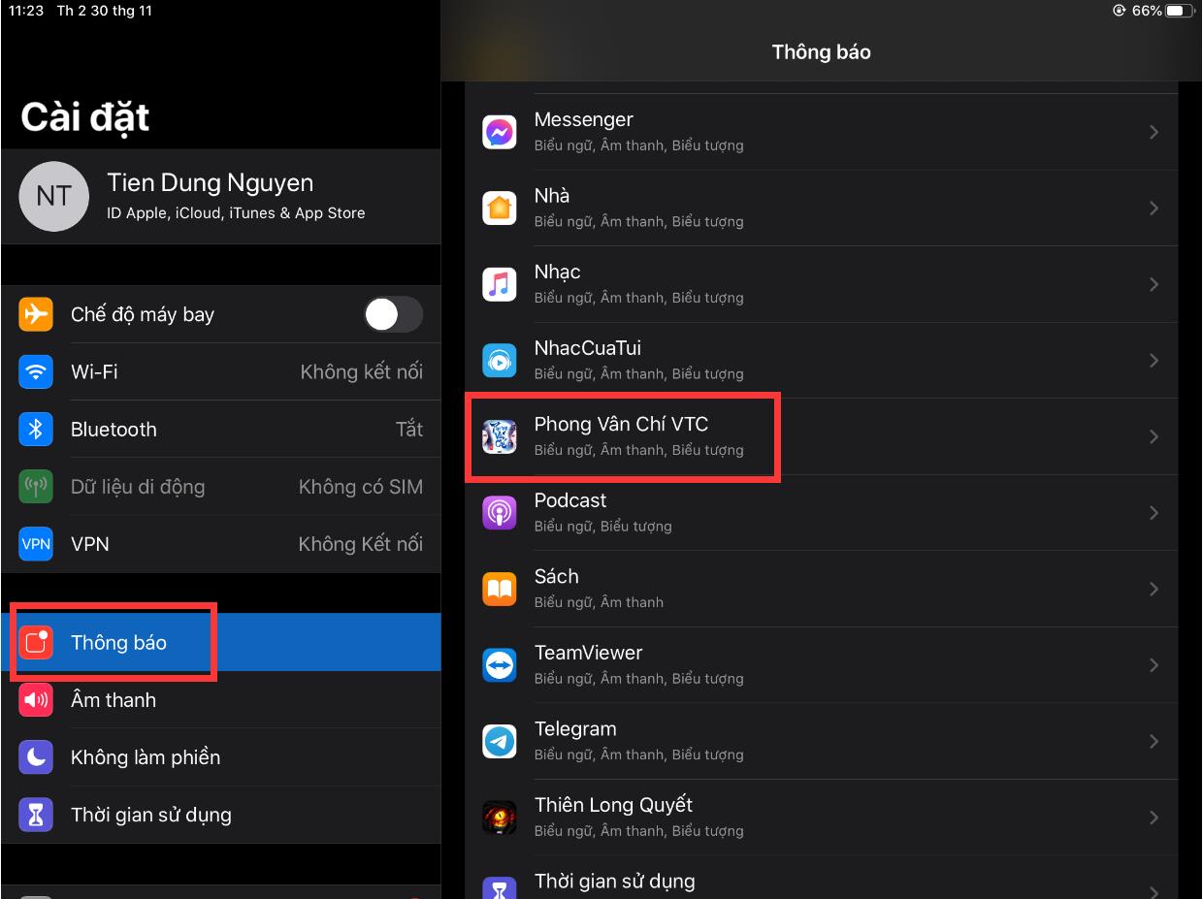Image resolution: width=1203 pixels, height=899 pixels.
Task: Open Phong Vân Chí VTC row chevron
Action: [x=1154, y=436]
